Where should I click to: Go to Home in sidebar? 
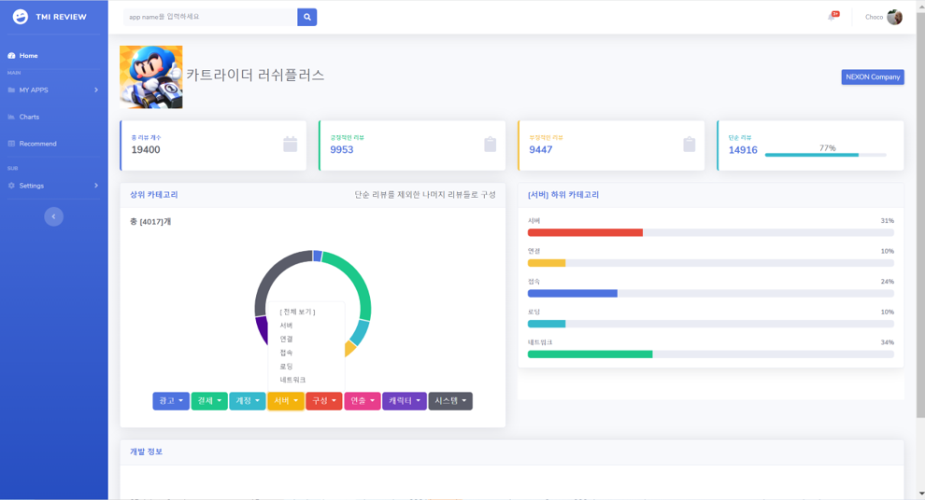click(x=28, y=55)
